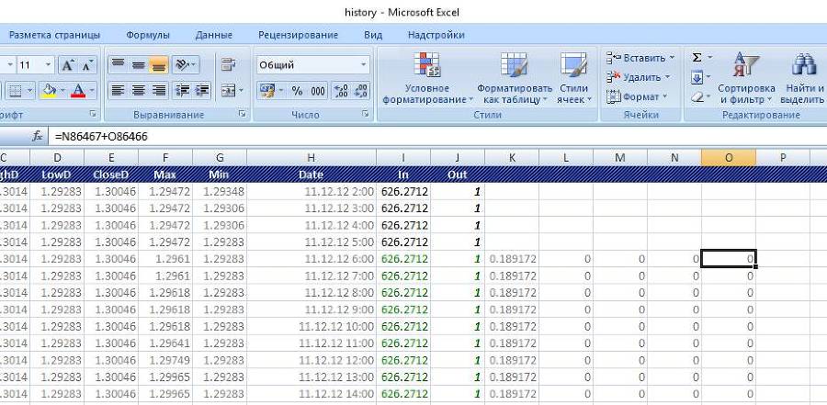Apply the 000 comma style format
This screenshot has height=405, width=827.
click(318, 91)
